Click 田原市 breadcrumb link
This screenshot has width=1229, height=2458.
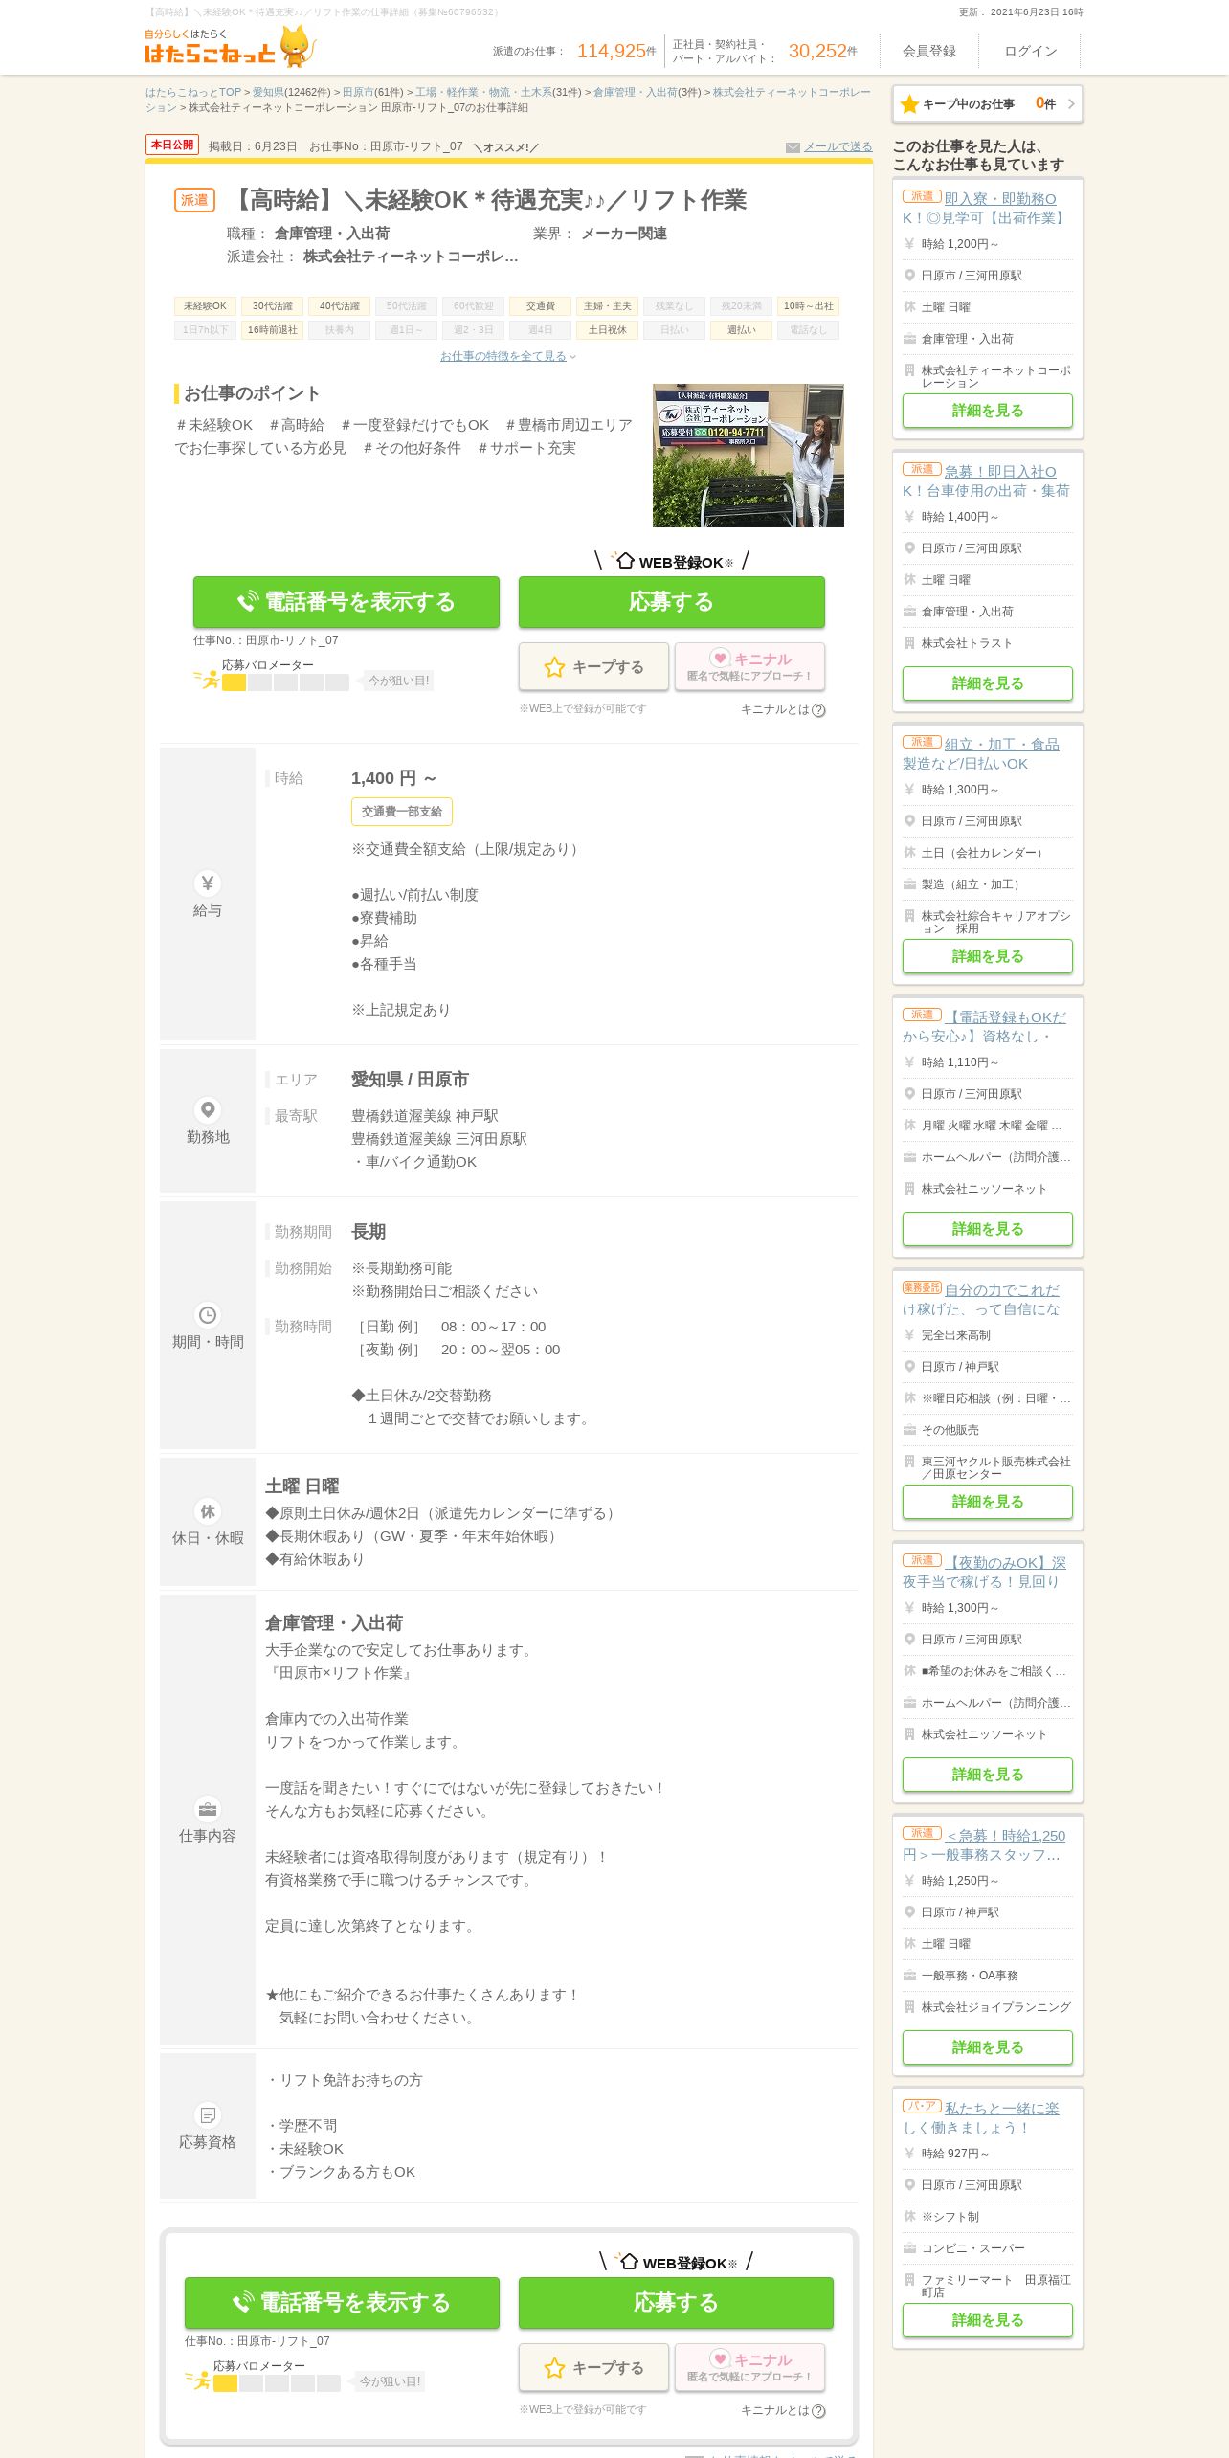click(x=358, y=93)
